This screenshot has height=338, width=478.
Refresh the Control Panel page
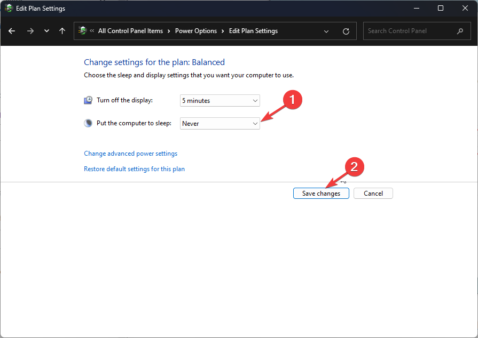346,31
